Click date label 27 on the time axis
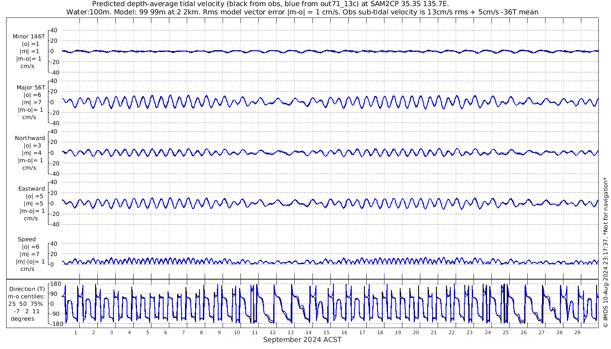The height and width of the screenshot is (349, 611). click(x=541, y=332)
